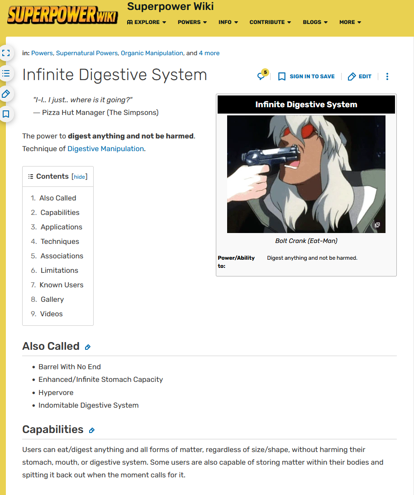Open the Supernatural Powers category link
Image resolution: width=414 pixels, height=495 pixels.
87,53
